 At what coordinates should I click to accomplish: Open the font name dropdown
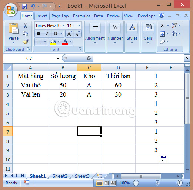[x=63, y=26]
